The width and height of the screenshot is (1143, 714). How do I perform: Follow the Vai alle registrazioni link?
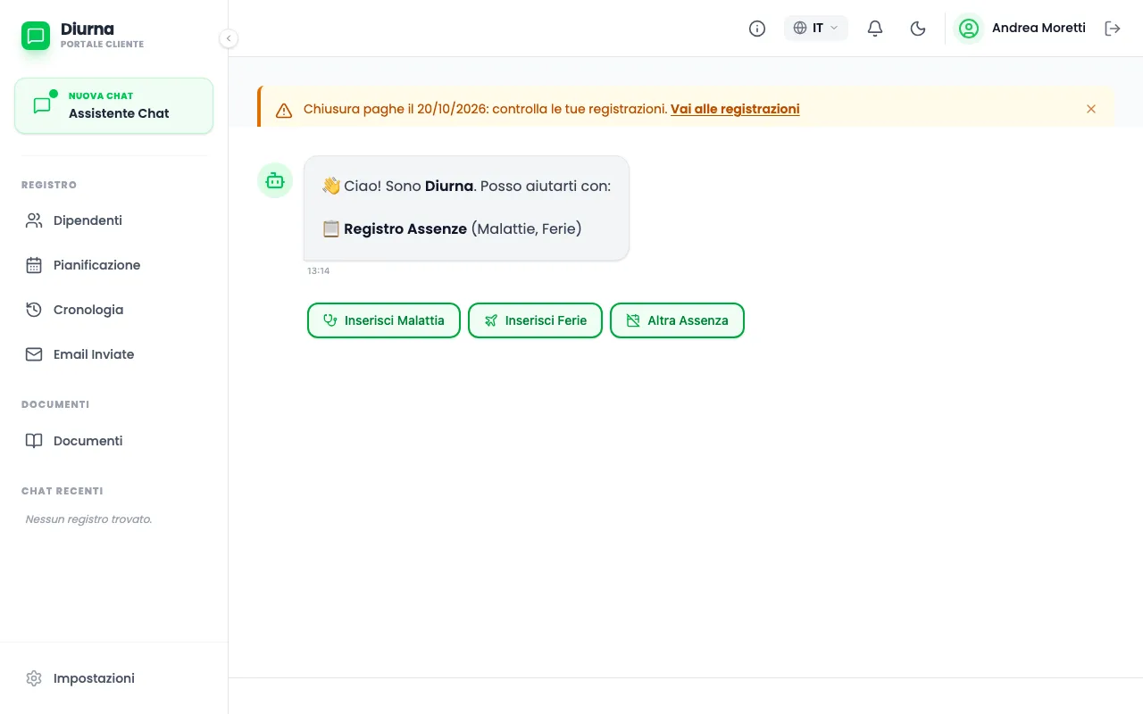pos(735,109)
